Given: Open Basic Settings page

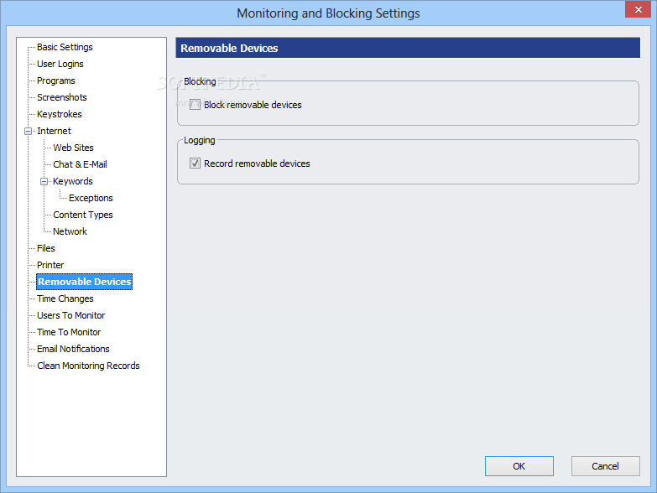Looking at the screenshot, I should click(x=65, y=47).
